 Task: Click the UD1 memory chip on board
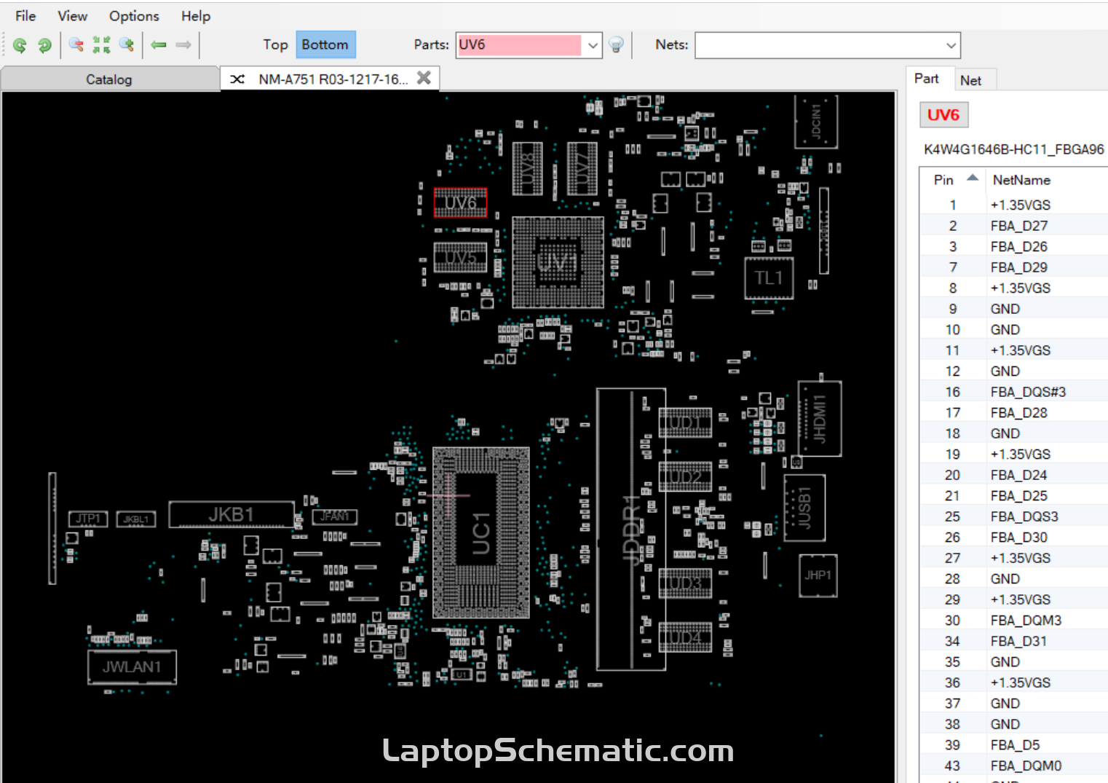pos(685,422)
